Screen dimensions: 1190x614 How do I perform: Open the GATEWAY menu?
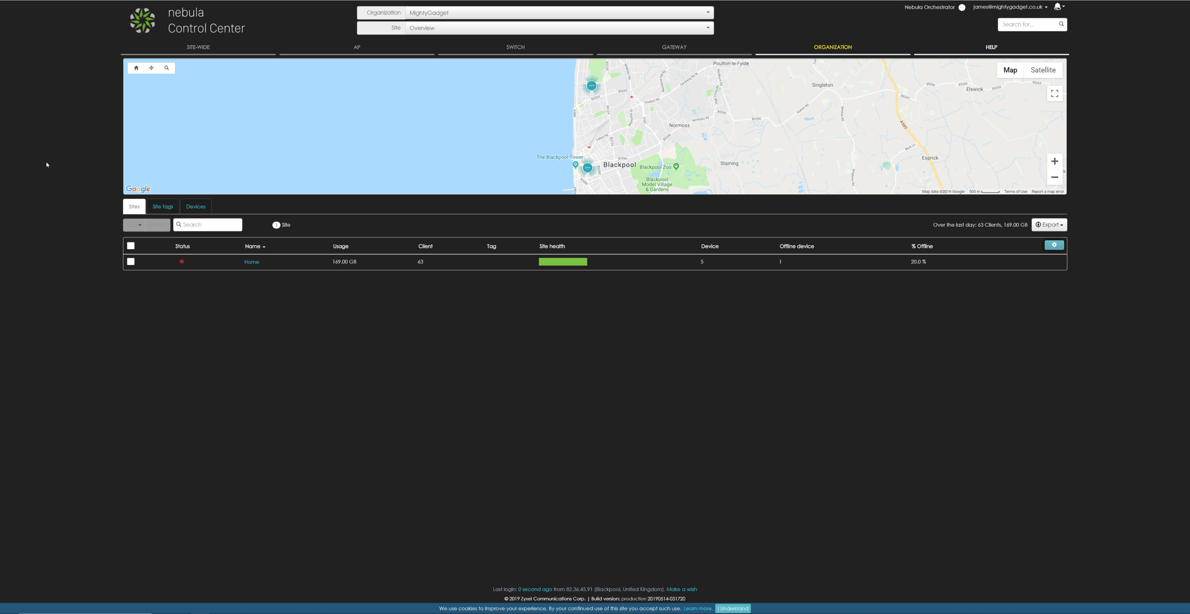coord(674,47)
